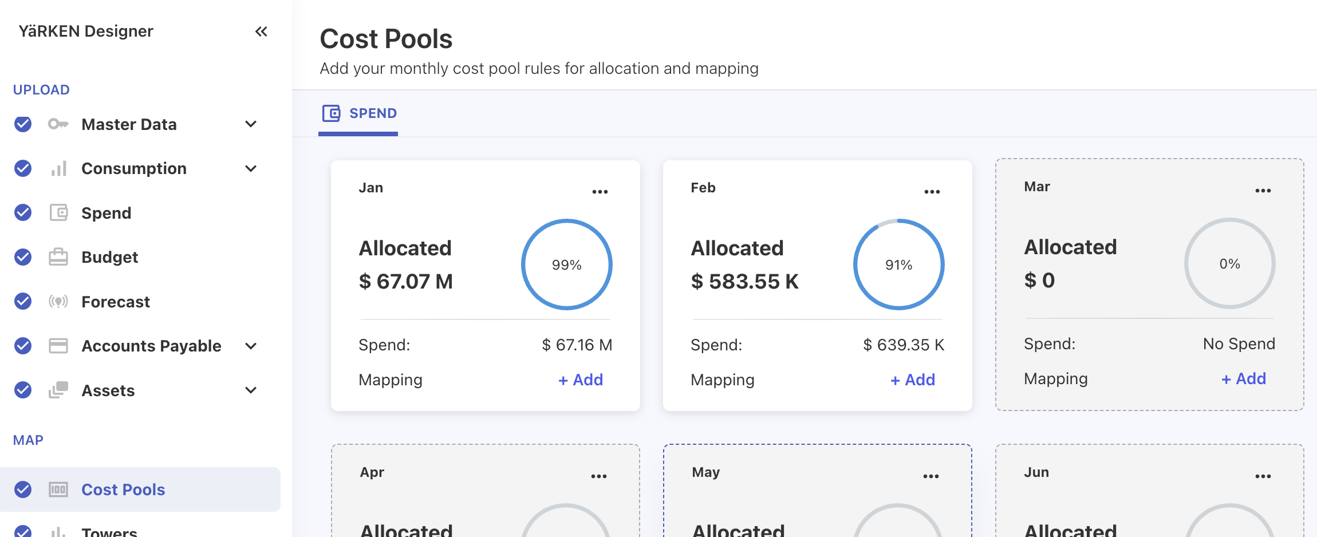Switch to the SPEND tab
This screenshot has width=1317, height=537.
(x=359, y=113)
